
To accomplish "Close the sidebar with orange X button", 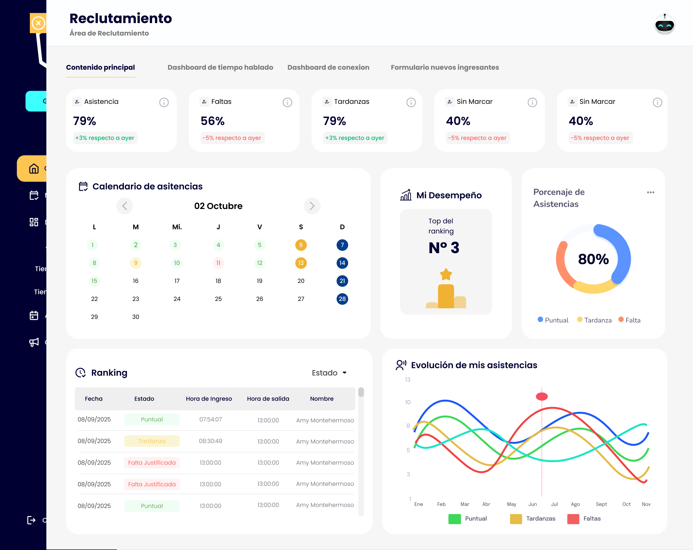I will (38, 23).
